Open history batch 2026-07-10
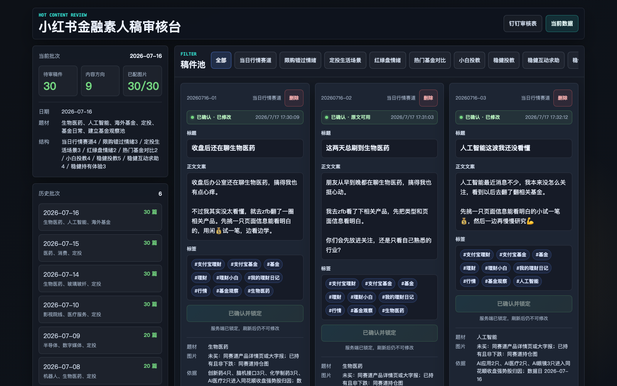The height and width of the screenshot is (386, 617). point(100,309)
